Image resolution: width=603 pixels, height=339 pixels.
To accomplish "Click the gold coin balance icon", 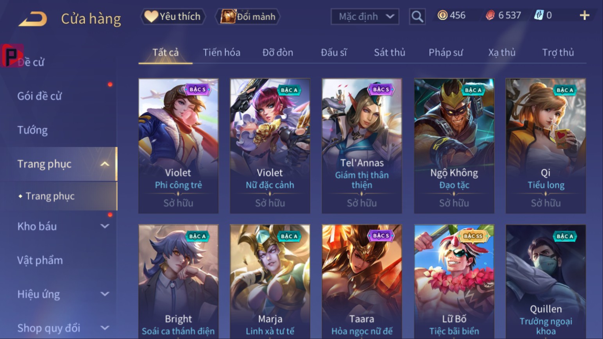I will pos(442,15).
